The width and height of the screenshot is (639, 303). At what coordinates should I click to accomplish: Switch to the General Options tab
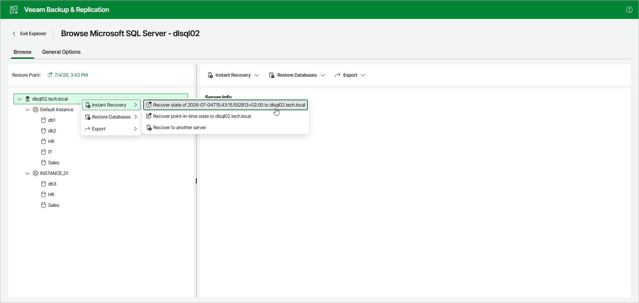[61, 52]
